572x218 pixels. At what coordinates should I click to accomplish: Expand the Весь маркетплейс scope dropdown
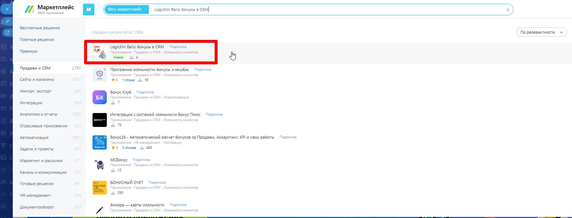point(127,10)
